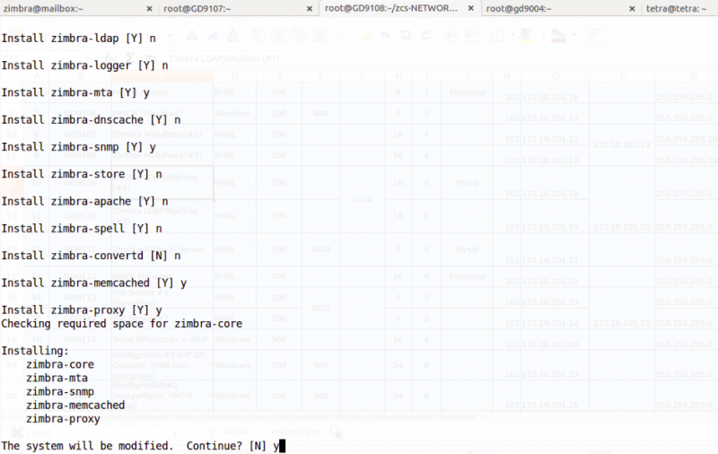The width and height of the screenshot is (718, 454).
Task: Close the root@gd9004:~ tab
Action: point(632,9)
